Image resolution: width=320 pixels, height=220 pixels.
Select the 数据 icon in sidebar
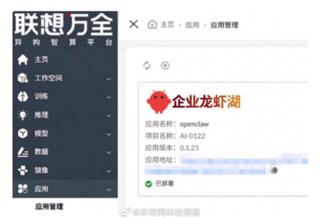[x=23, y=152]
